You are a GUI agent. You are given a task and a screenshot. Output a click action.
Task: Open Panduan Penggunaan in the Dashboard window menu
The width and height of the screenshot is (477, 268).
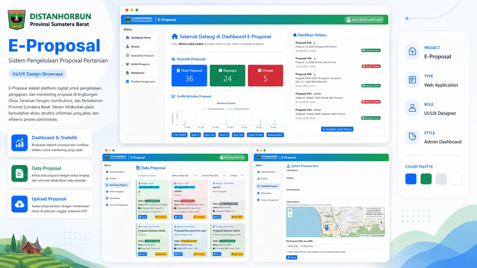tap(141, 81)
